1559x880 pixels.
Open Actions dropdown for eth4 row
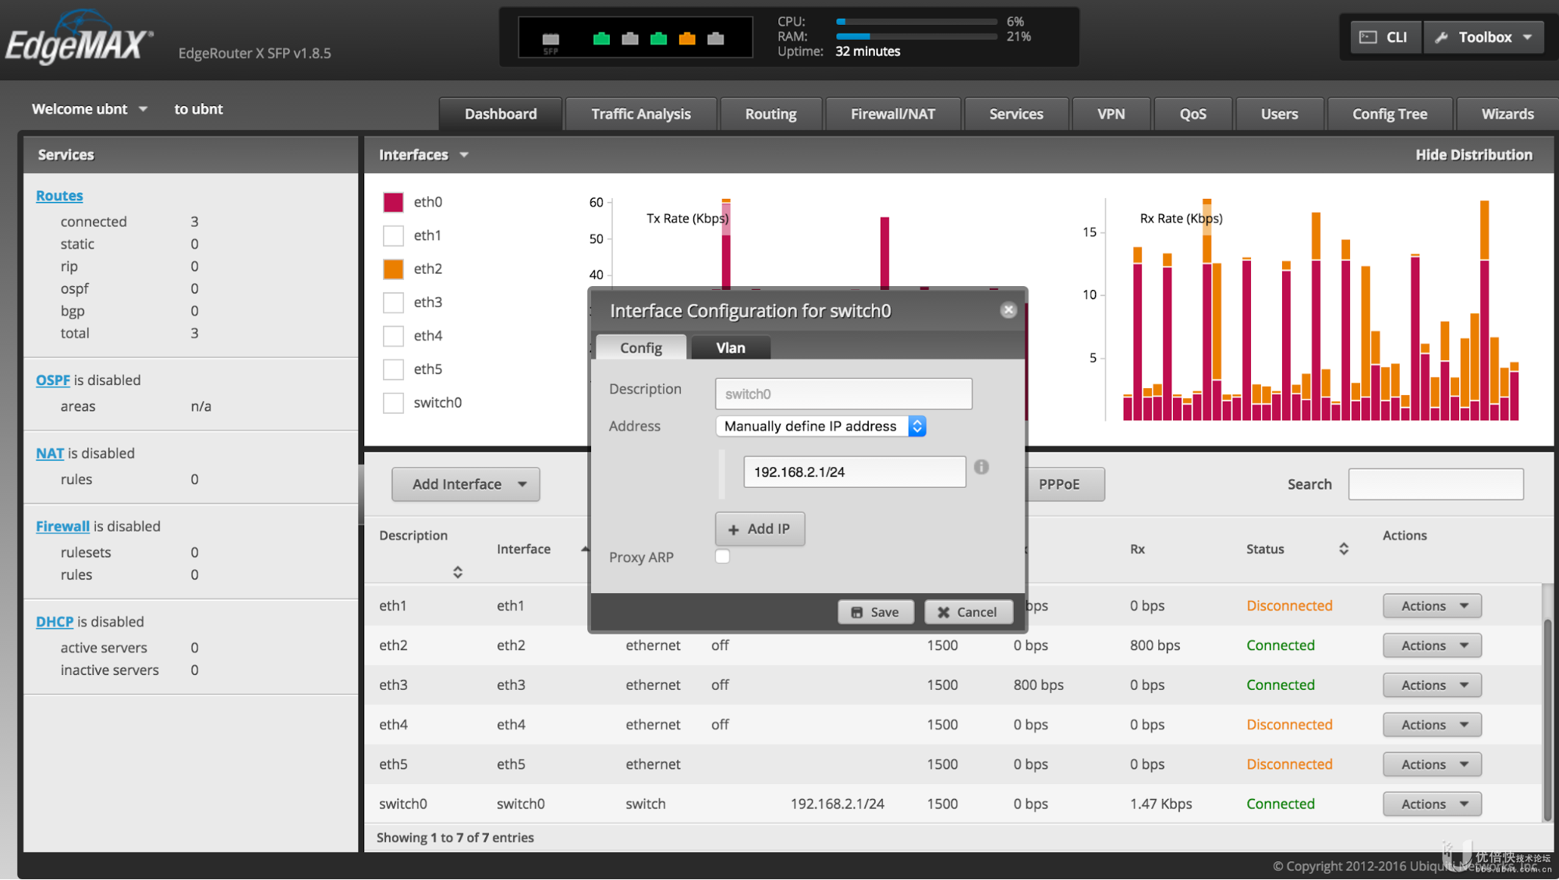tap(1432, 725)
